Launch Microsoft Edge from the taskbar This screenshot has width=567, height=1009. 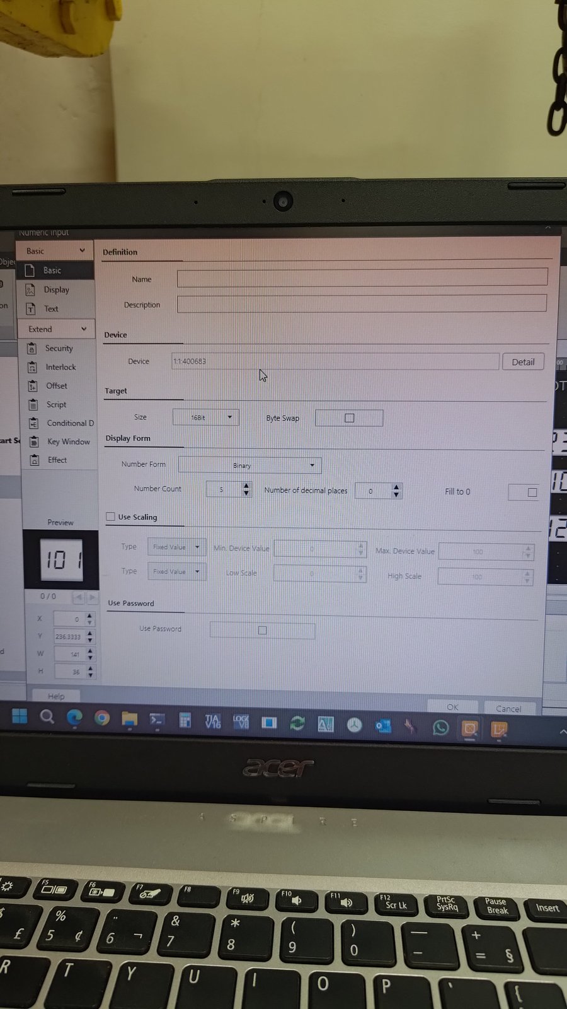pyautogui.click(x=74, y=718)
